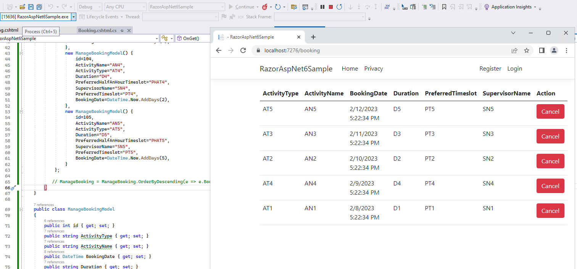
Task: Click the Hot Reload flame icon
Action: click(265, 7)
